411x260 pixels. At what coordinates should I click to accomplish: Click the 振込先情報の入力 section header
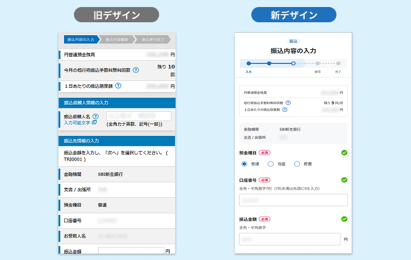tap(117, 141)
